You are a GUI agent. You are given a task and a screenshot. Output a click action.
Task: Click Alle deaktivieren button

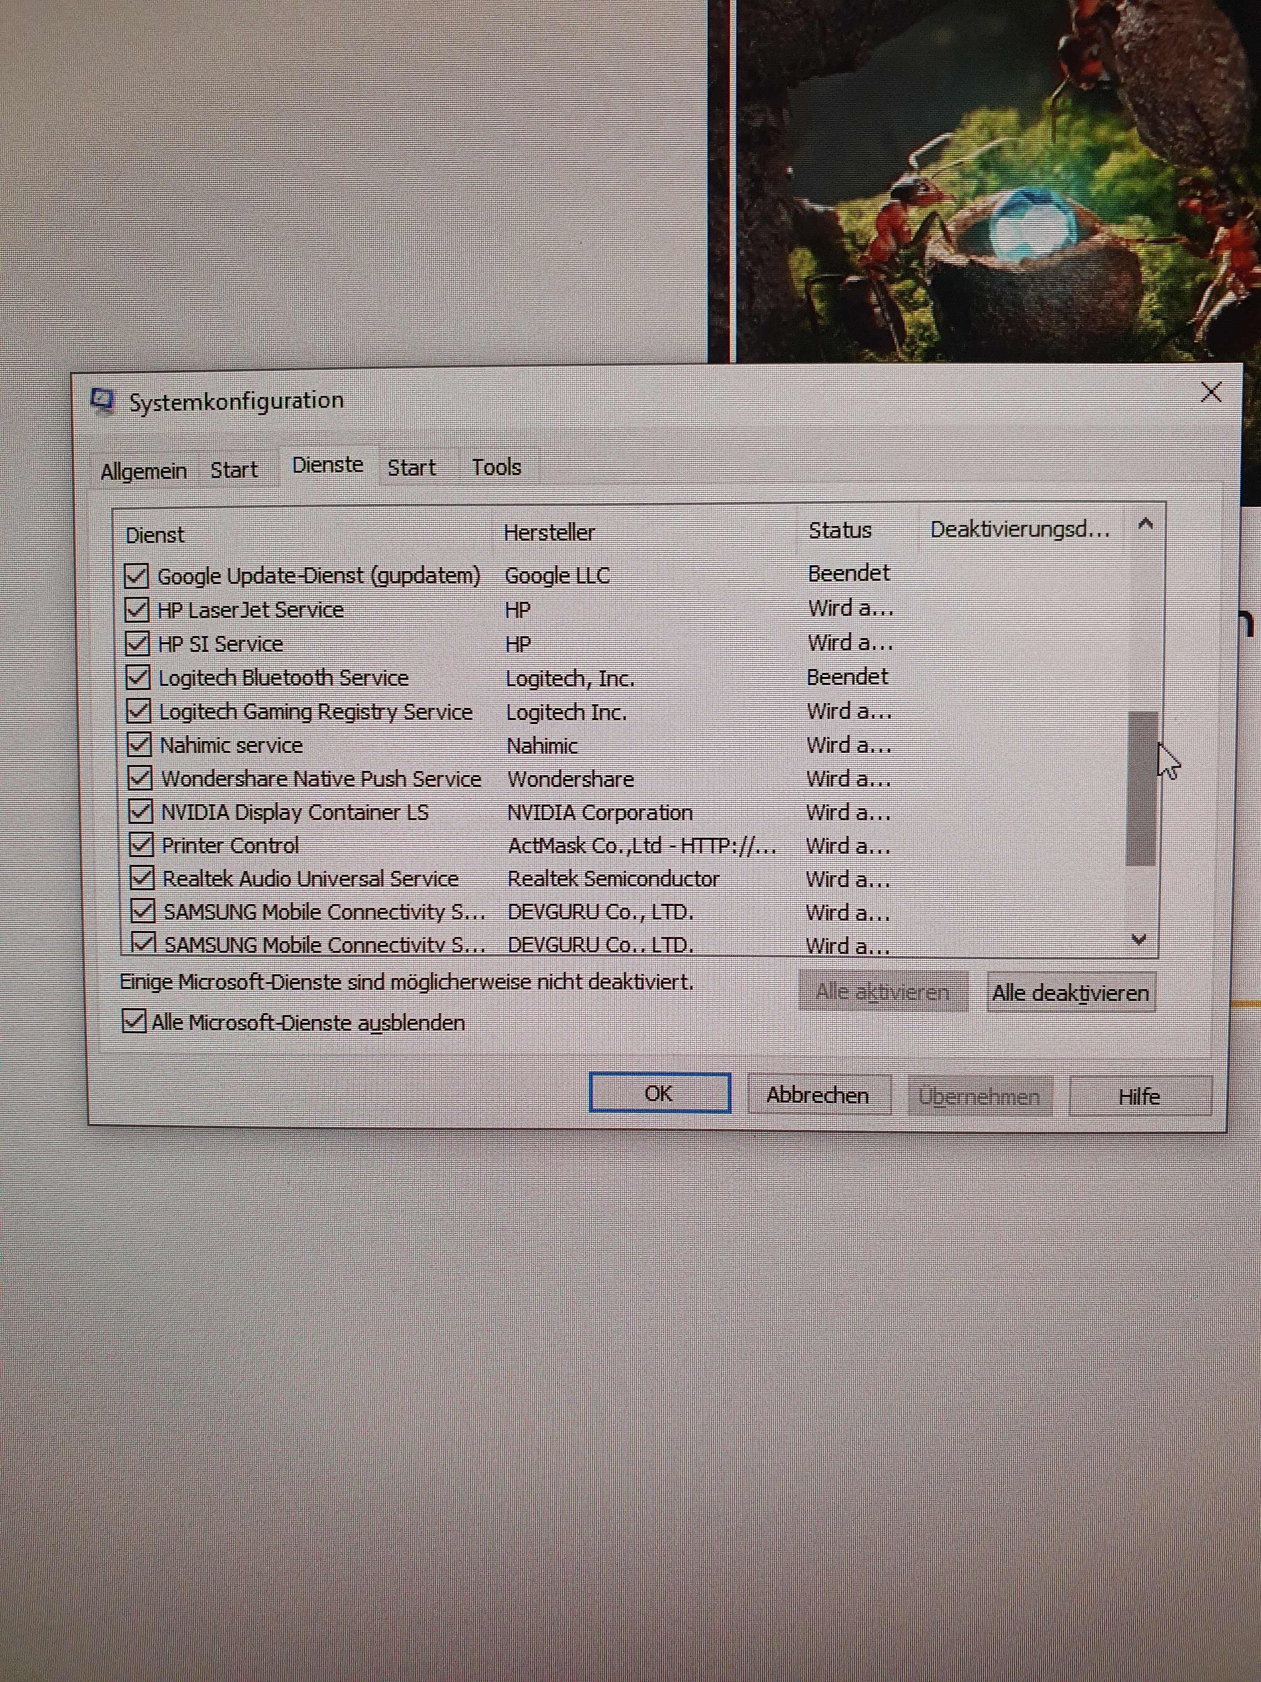(x=1070, y=993)
